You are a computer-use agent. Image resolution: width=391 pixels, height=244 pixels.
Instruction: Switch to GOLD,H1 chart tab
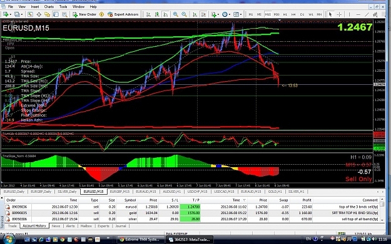(275, 192)
